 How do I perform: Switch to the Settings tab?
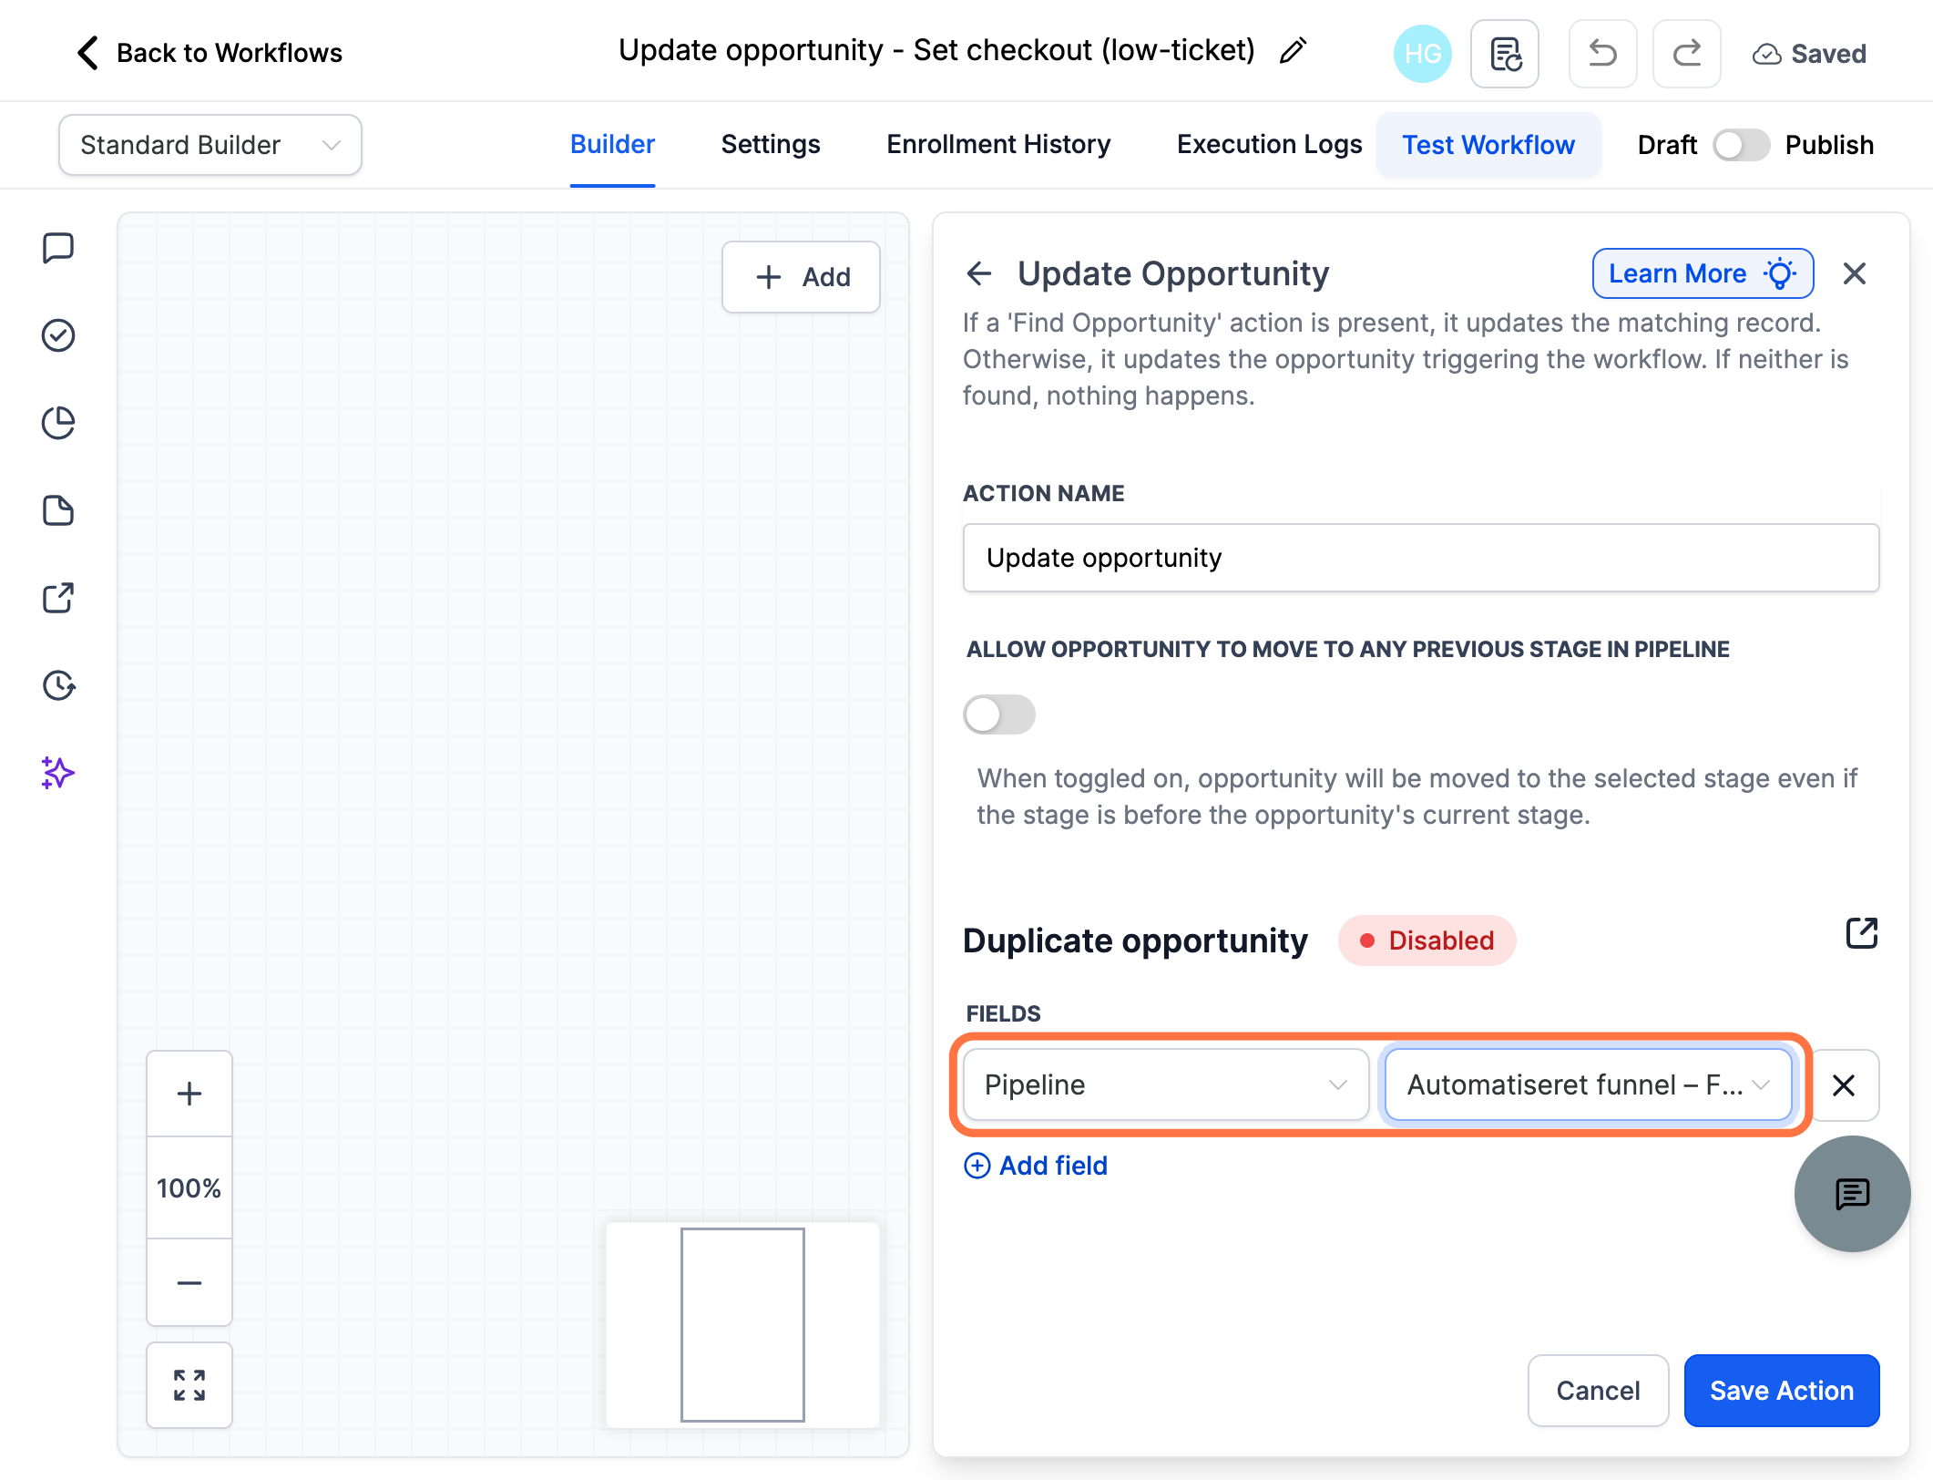click(771, 145)
